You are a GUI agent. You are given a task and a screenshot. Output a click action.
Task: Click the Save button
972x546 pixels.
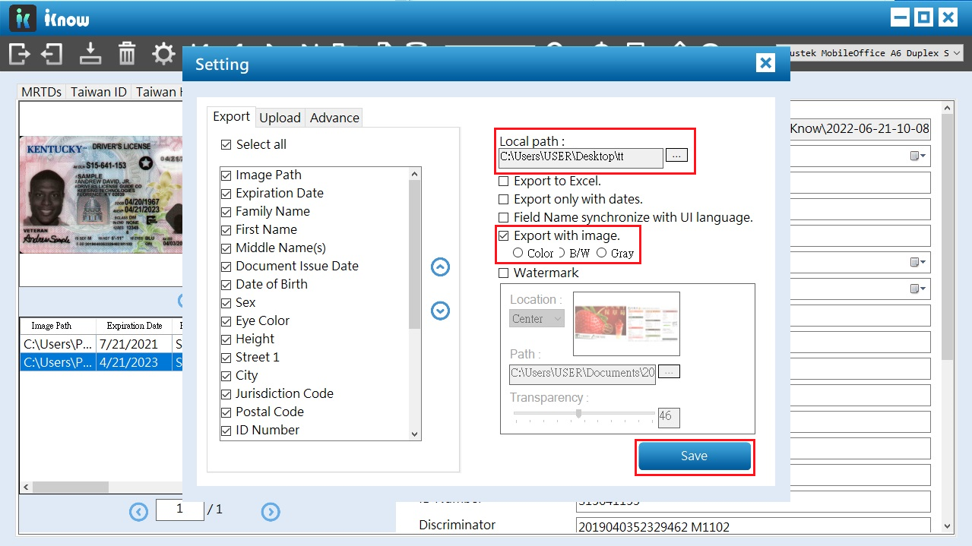coord(694,456)
